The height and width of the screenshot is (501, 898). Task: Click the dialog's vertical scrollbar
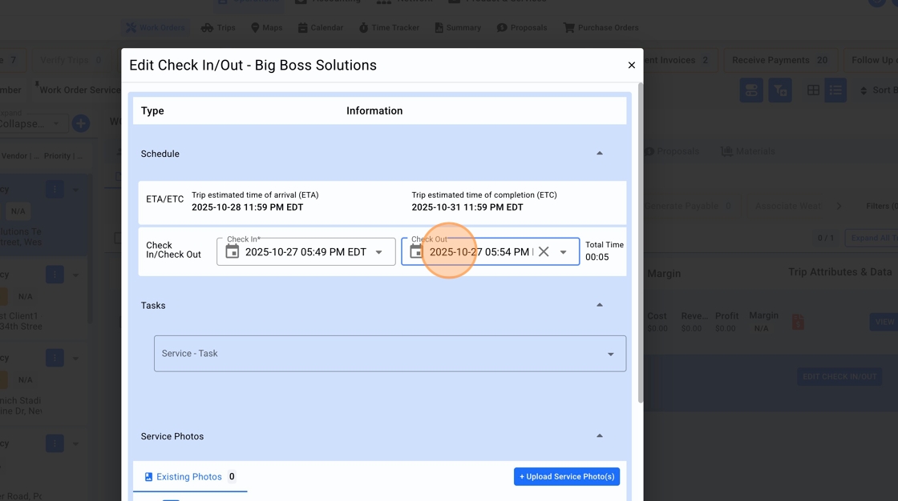tap(641, 243)
